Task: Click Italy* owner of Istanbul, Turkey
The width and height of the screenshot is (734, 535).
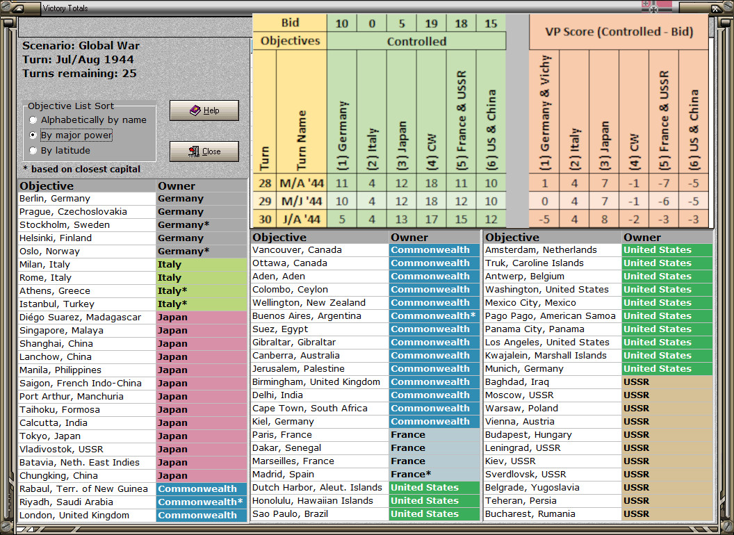Action: pos(202,304)
